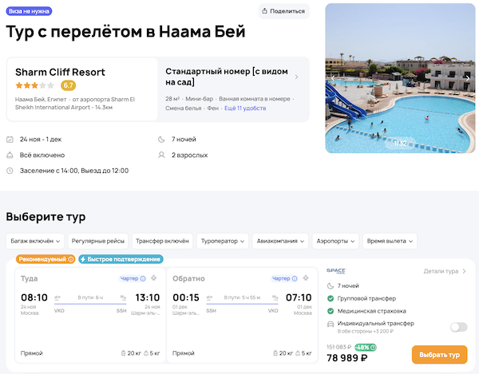This screenshot has width=479, height=374.
Task: Open the Аэропорты filter dropdown
Action: click(335, 240)
